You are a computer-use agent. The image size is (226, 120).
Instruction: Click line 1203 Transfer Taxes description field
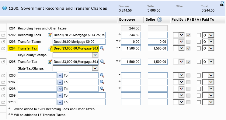pos(79,42)
